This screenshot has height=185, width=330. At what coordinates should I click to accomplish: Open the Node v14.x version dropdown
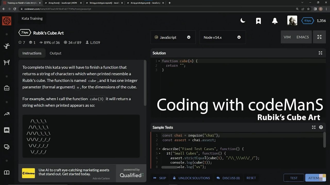coord(222,37)
